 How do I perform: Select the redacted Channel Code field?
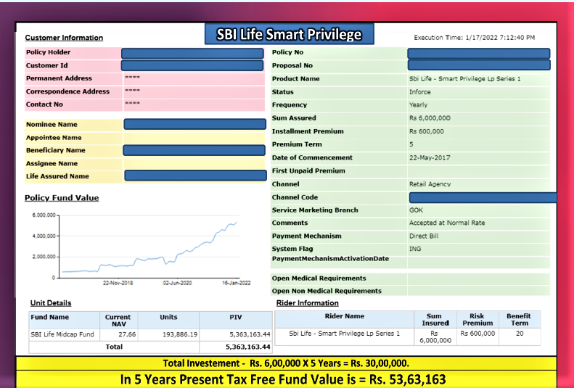click(483, 197)
